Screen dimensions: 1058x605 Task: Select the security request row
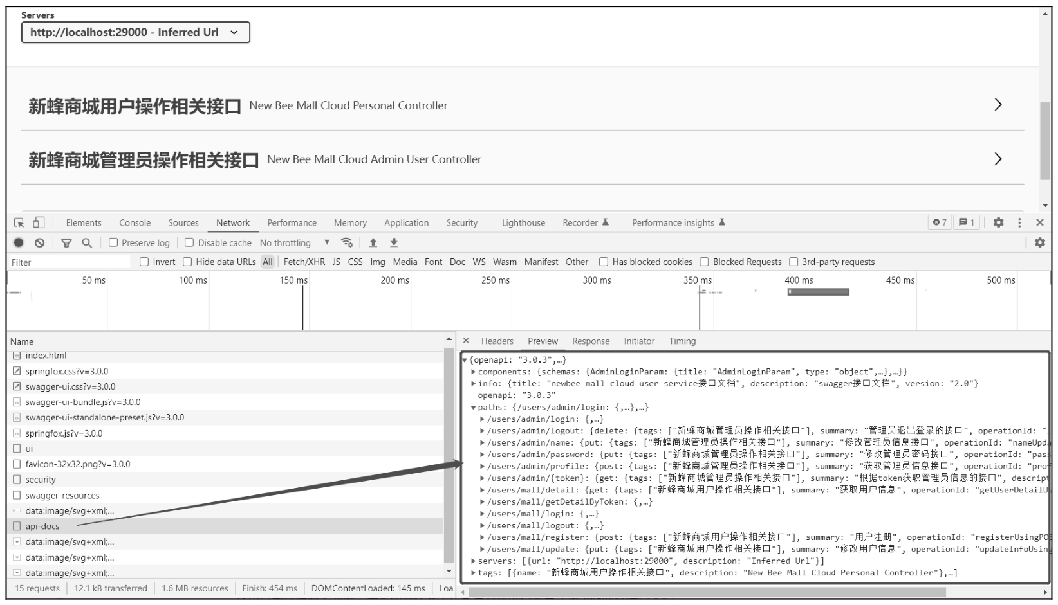tap(225, 480)
